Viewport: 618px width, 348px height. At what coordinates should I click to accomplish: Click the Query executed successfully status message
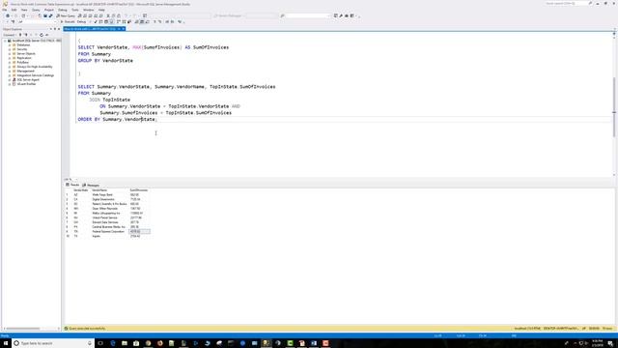(x=87, y=329)
